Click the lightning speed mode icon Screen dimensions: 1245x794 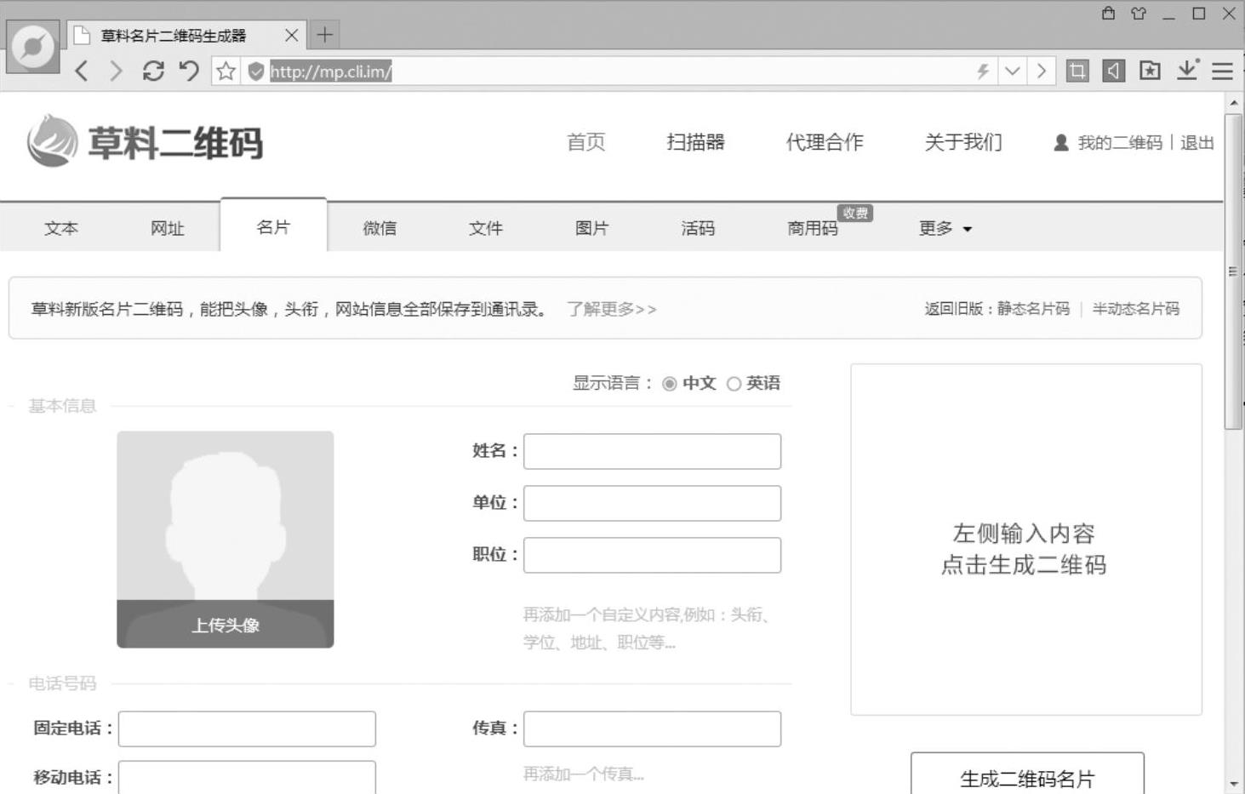pos(984,71)
